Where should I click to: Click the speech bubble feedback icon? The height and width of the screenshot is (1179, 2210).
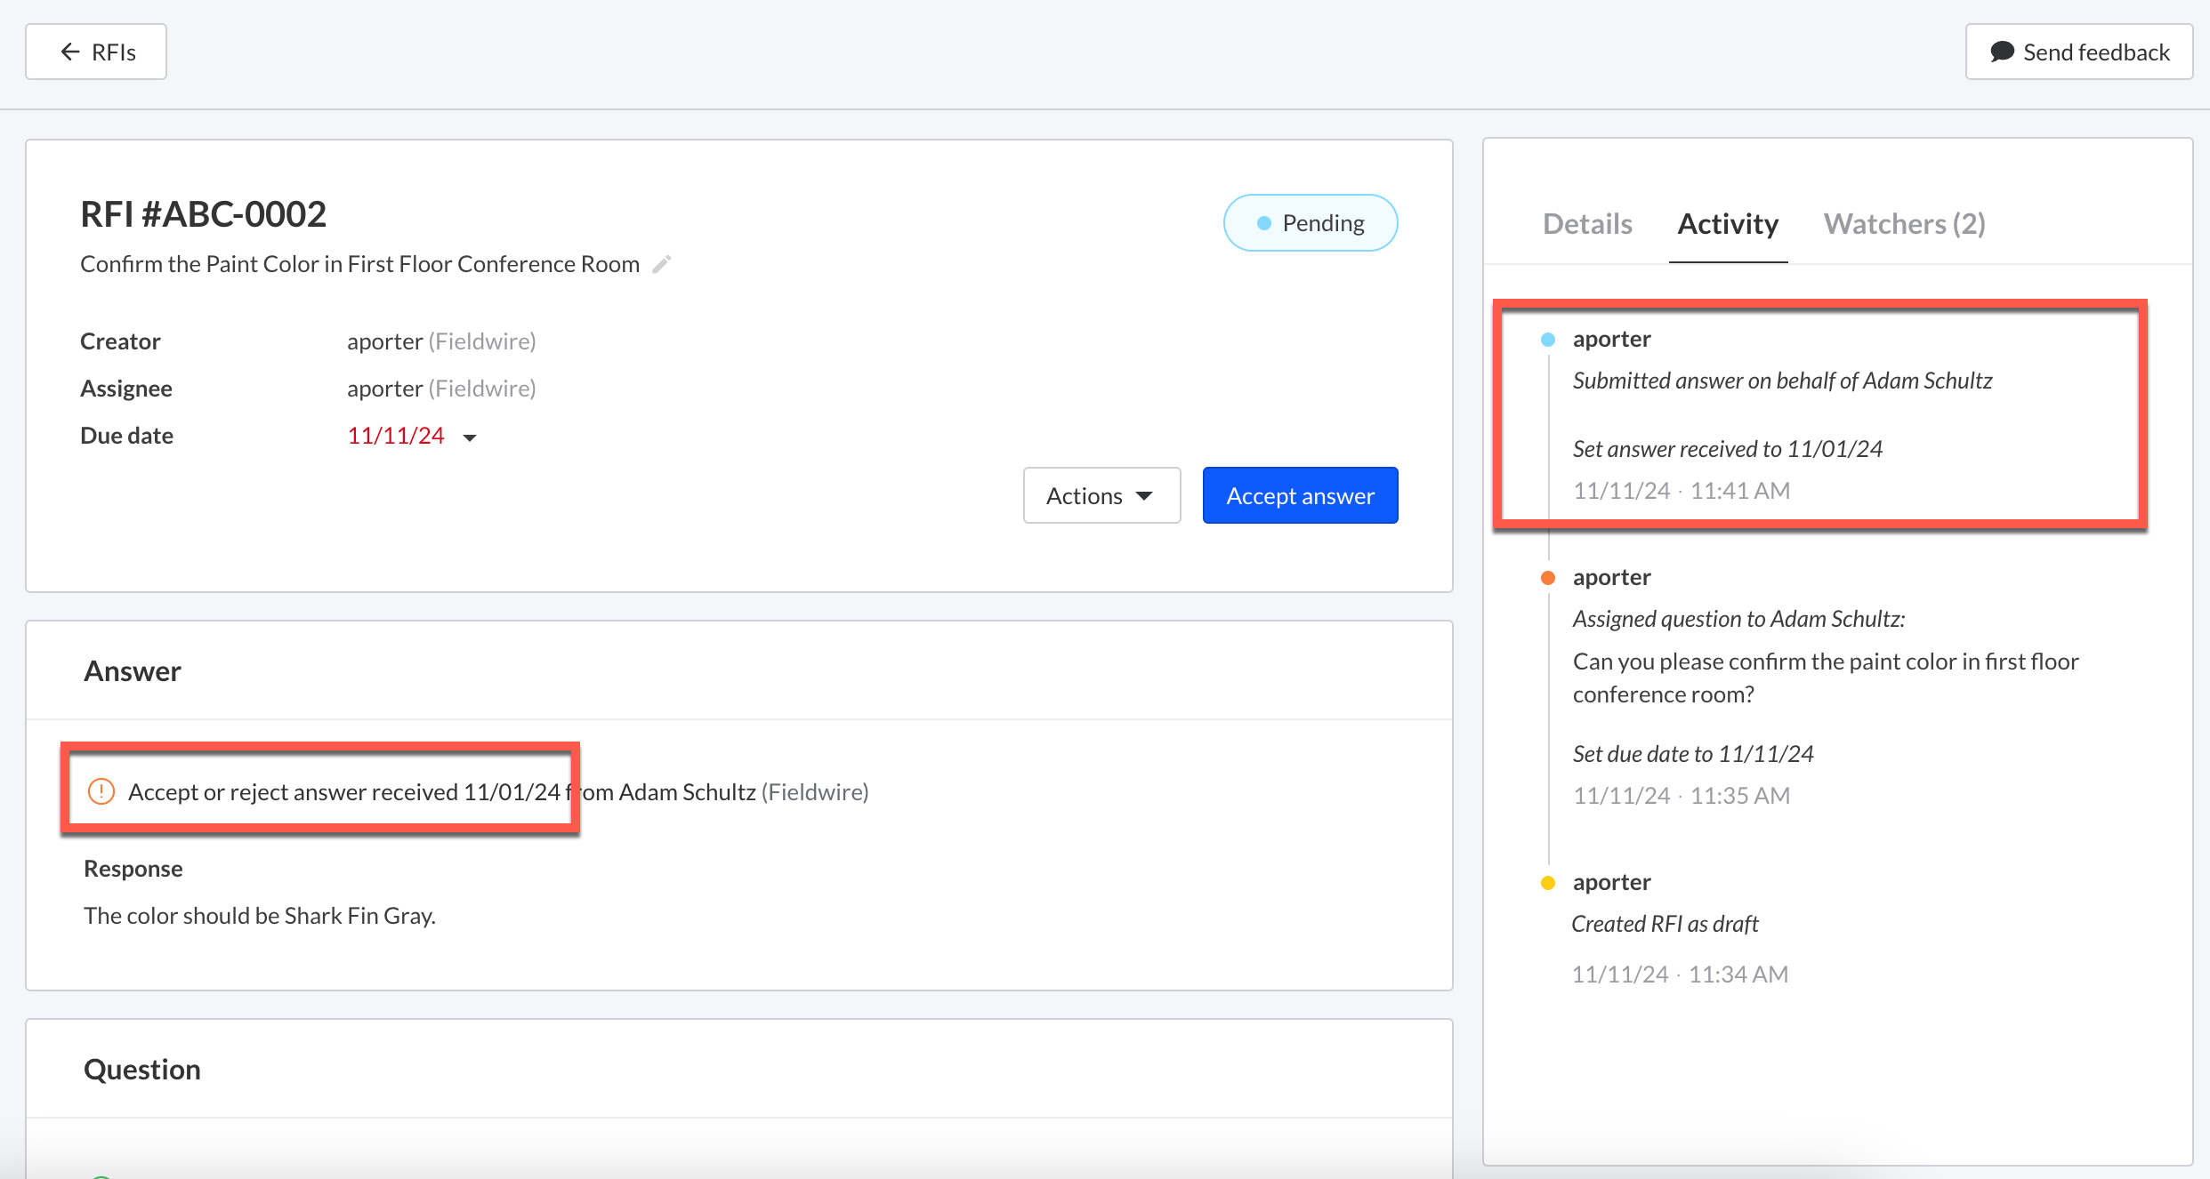[x=2002, y=52]
